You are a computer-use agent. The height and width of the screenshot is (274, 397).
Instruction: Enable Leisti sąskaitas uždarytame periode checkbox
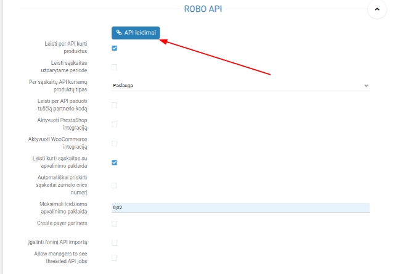coord(115,67)
